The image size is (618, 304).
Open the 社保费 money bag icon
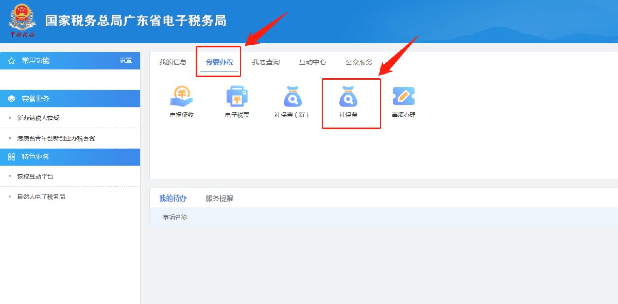[x=348, y=96]
